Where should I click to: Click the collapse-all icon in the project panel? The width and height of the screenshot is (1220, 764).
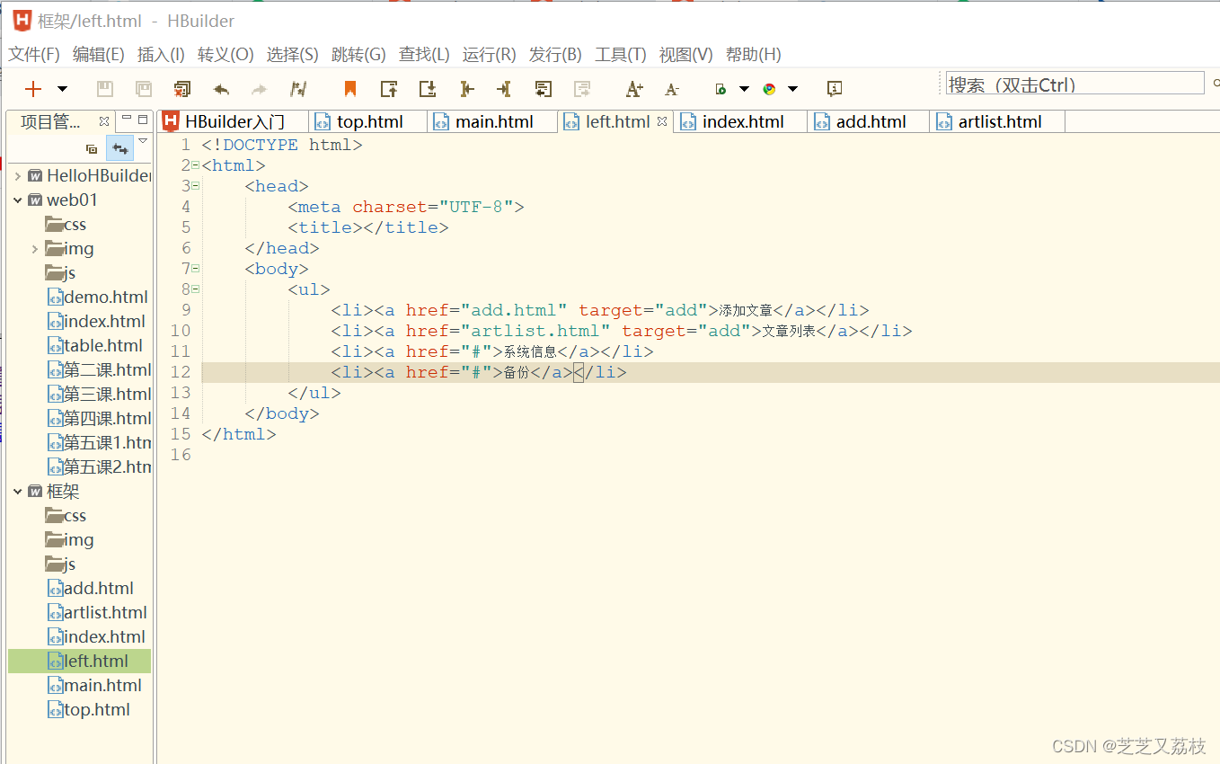(x=91, y=149)
